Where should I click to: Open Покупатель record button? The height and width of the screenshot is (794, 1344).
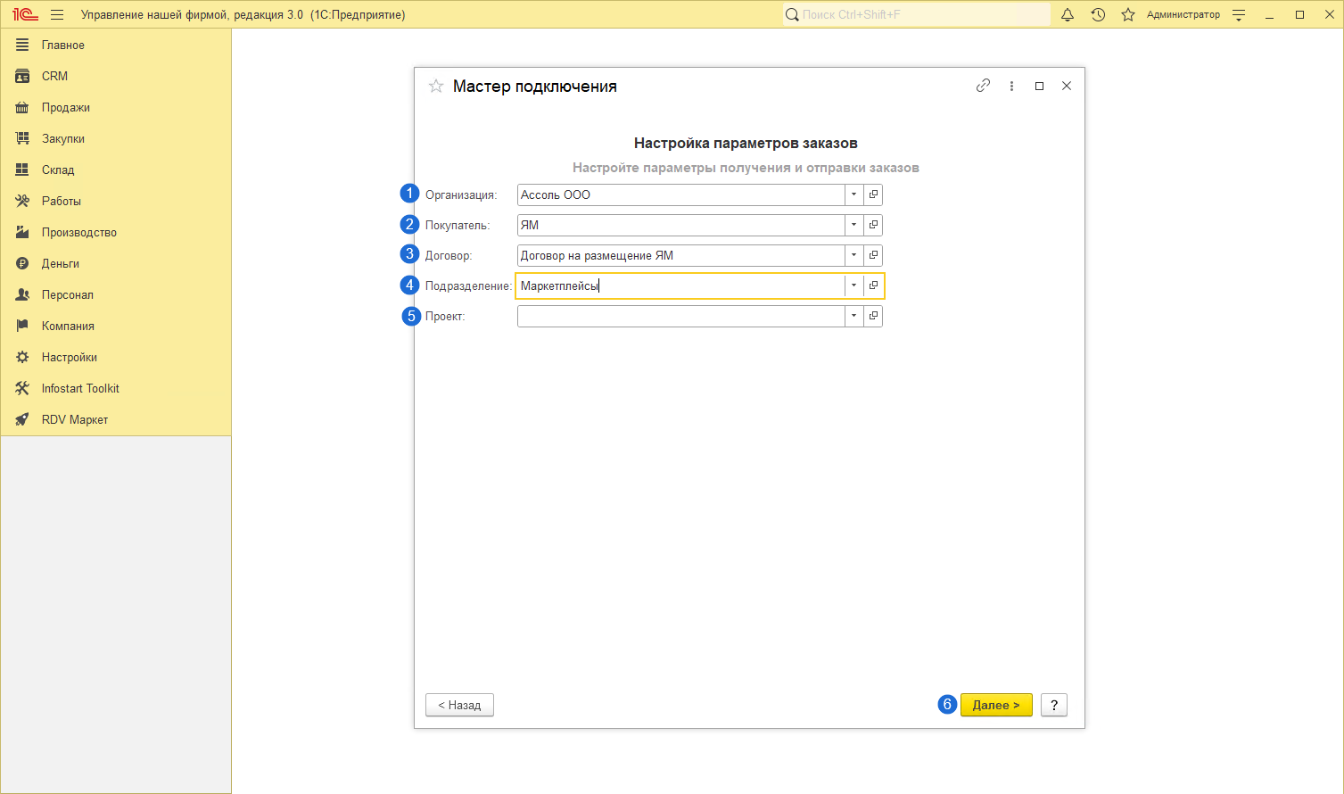click(873, 225)
